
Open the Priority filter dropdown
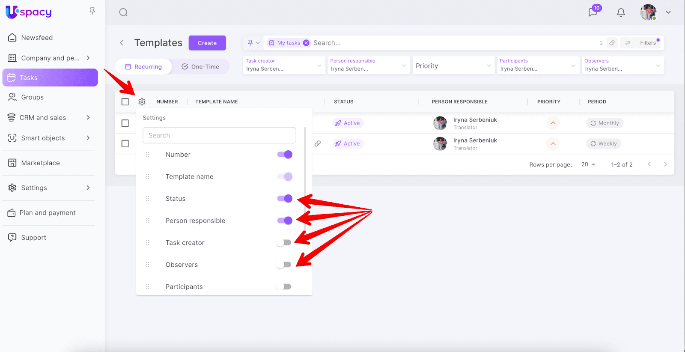453,66
